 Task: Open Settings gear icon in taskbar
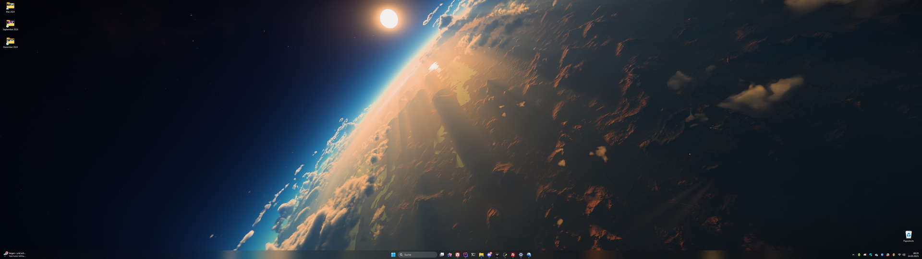(x=521, y=255)
